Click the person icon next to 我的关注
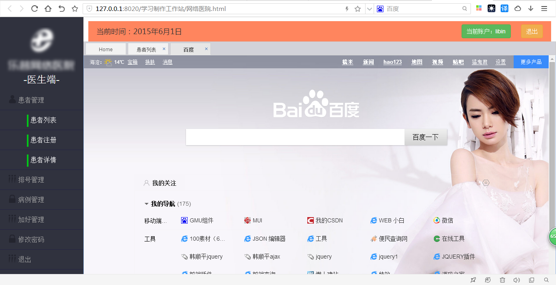 pos(146,183)
